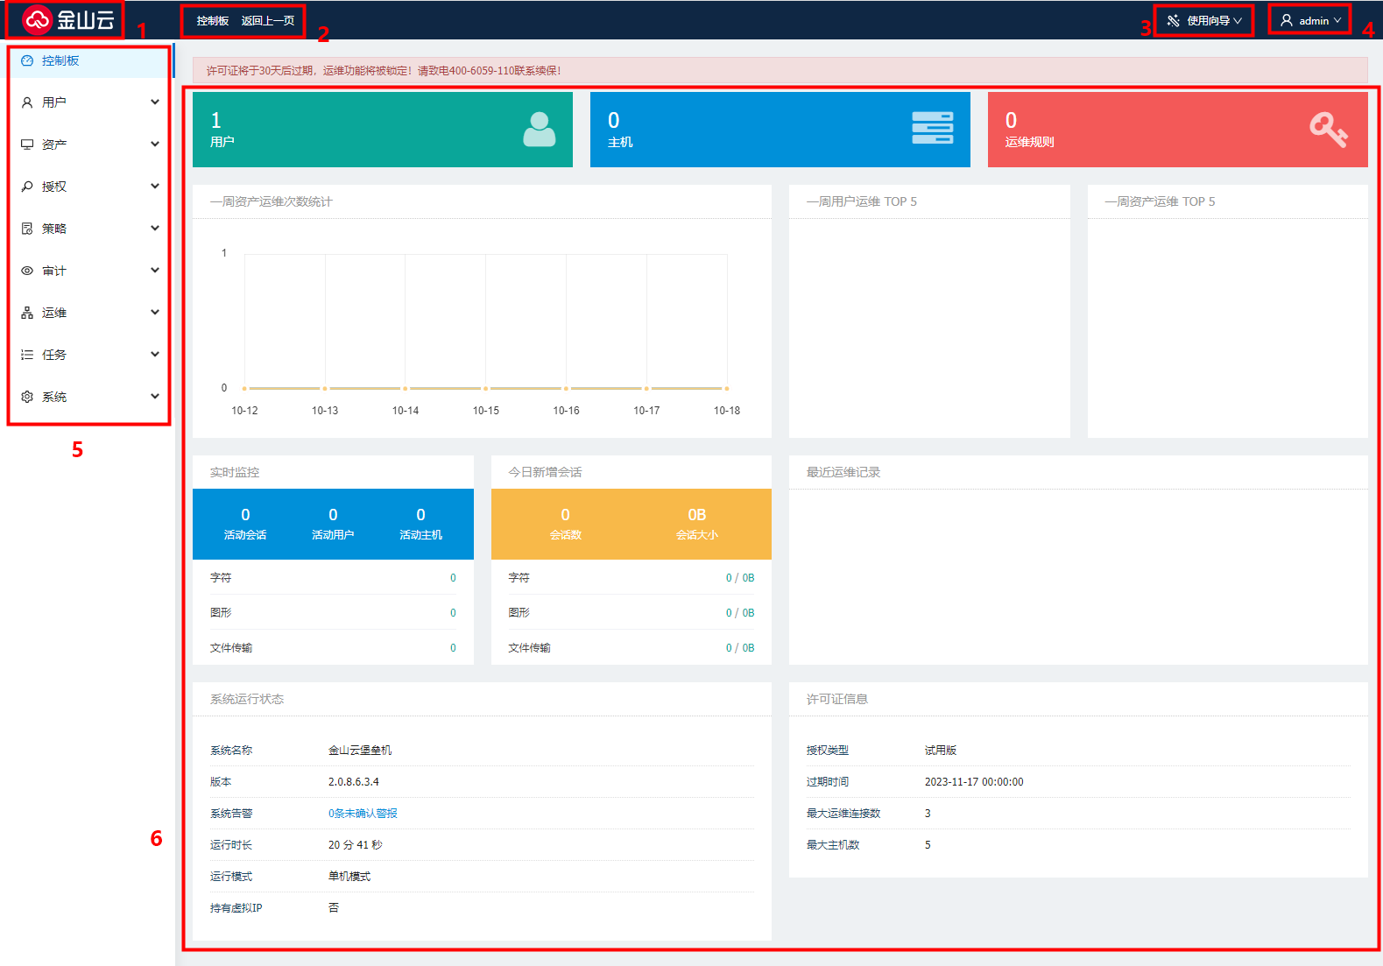1383x966 pixels.
Task: Expand the 策略 sidebar menu chevron
Action: [x=155, y=229]
